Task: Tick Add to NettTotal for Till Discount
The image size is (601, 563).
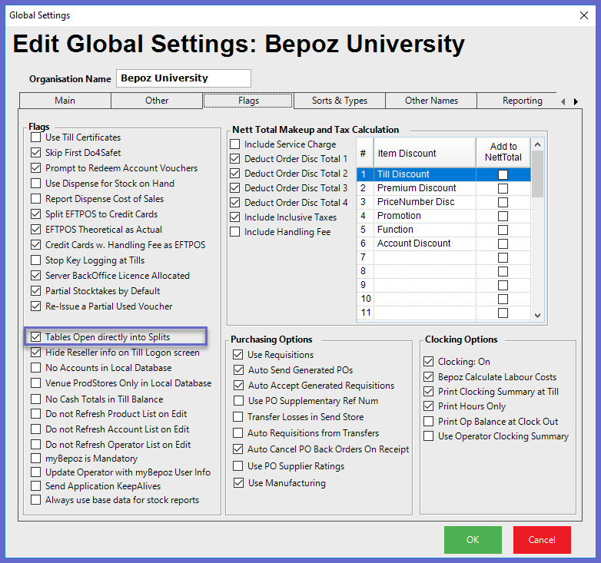Action: (503, 174)
